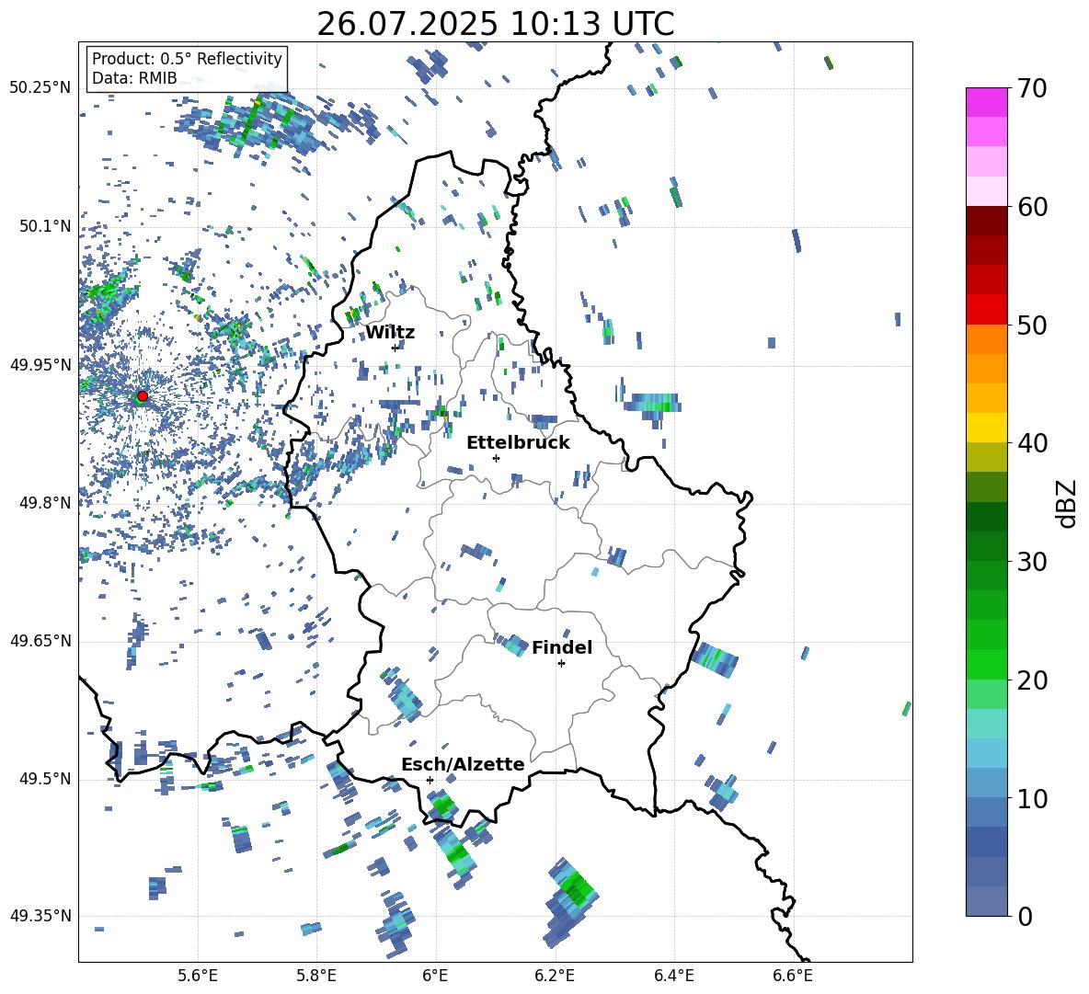This screenshot has width=1089, height=994.
Task: Click the 6.4°E longitude label
Action: coord(673,977)
